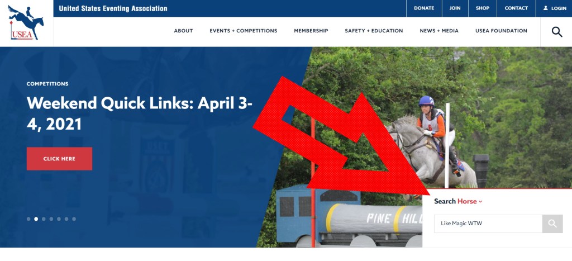Image resolution: width=572 pixels, height=261 pixels.
Task: Select the last carousel dot
Action: 74,219
